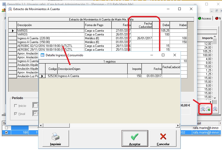Click the Importe cell 150 in Detalle grid
Image resolution: width=222 pixels, height=151 pixels.
135,76
